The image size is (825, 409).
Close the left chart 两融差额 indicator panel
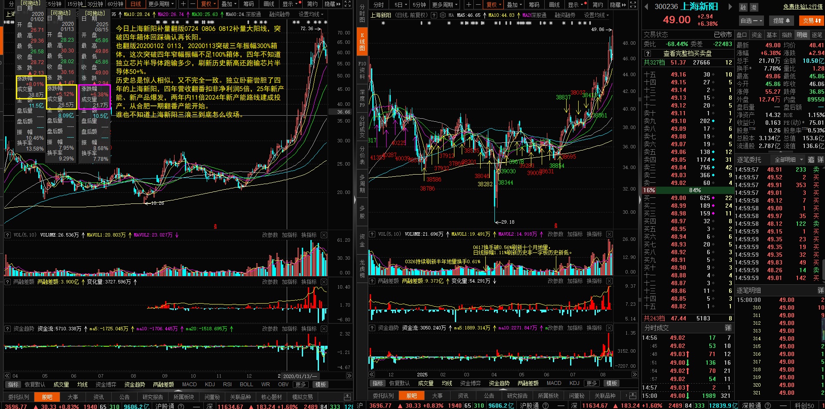point(324,282)
